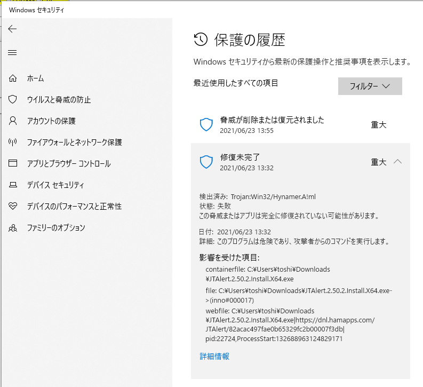Click the timestamp 2021/06/23 13:55
This screenshot has width=423, height=387.
click(246, 131)
